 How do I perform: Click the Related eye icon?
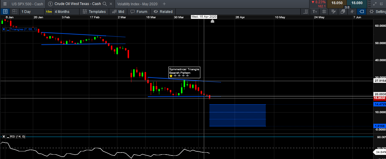tap(155, 11)
